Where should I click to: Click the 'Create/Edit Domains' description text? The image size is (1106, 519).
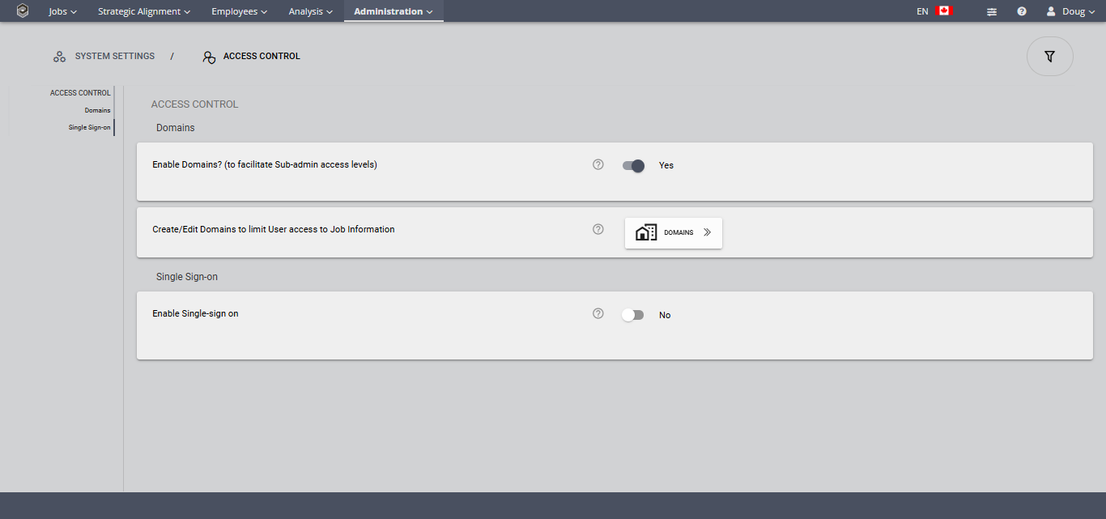[x=274, y=229]
